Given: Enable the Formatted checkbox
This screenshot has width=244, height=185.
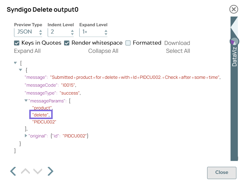Looking at the screenshot, I should tap(128, 43).
